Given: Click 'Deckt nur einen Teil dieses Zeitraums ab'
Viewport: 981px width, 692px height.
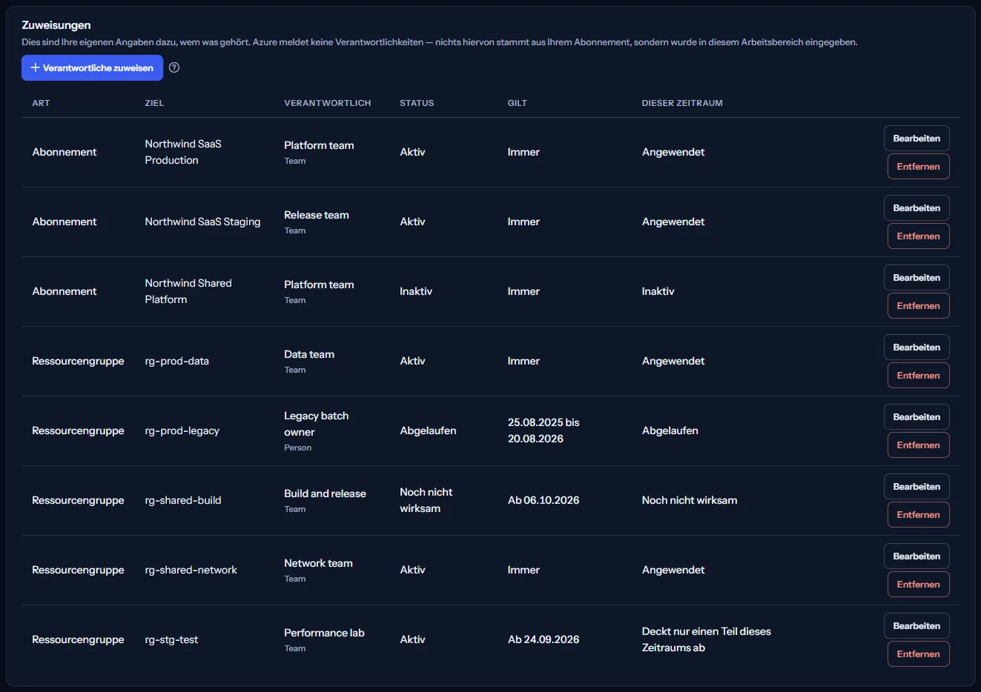Looking at the screenshot, I should (x=706, y=639).
